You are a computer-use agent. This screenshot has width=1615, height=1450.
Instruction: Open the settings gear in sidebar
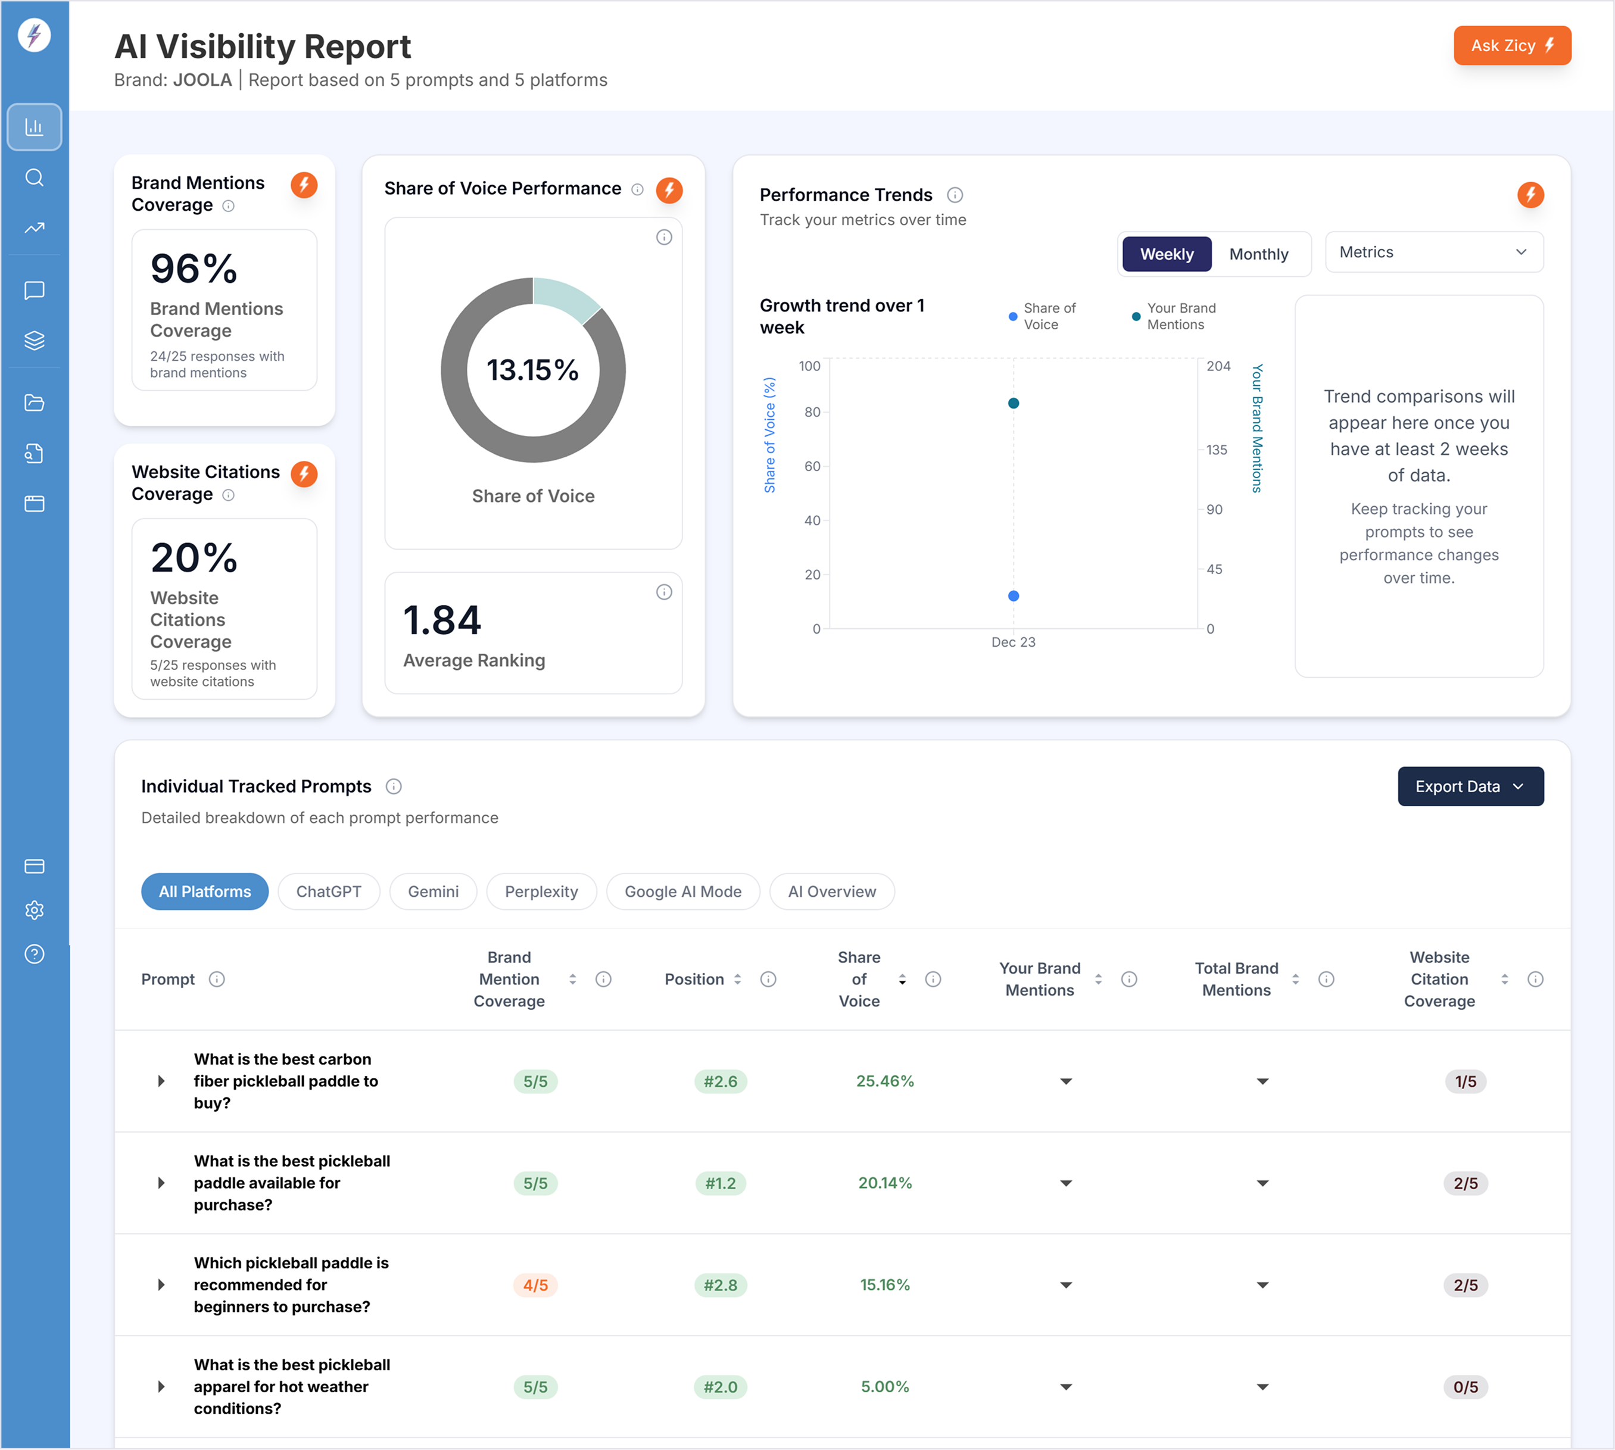tap(35, 910)
